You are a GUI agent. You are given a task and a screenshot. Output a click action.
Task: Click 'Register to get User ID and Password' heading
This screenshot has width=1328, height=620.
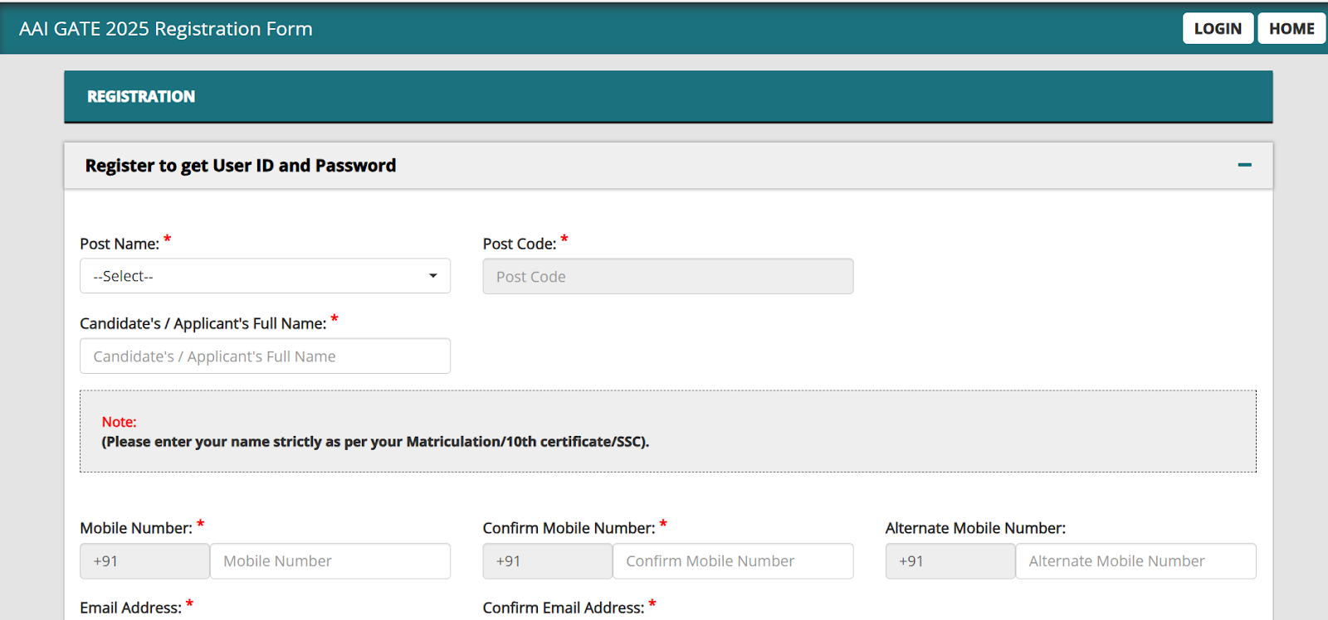pos(241,166)
